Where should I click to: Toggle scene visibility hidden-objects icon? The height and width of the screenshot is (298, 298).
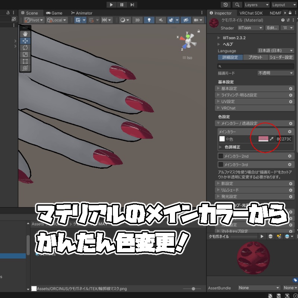tap(186, 20)
